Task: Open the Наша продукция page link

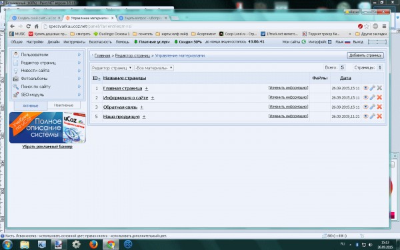Action: tap(121, 117)
